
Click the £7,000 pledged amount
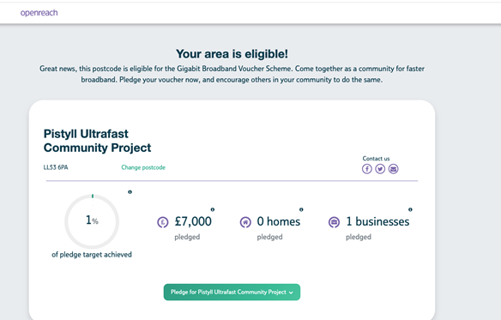pyautogui.click(x=193, y=221)
